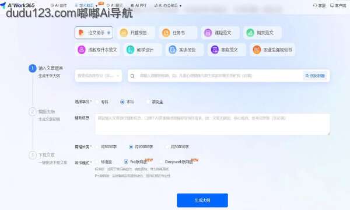Pick the 课程范文 purple icon

(x=208, y=33)
